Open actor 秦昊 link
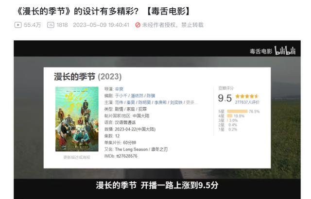This screenshot has height=199, width=311. pos(131,102)
